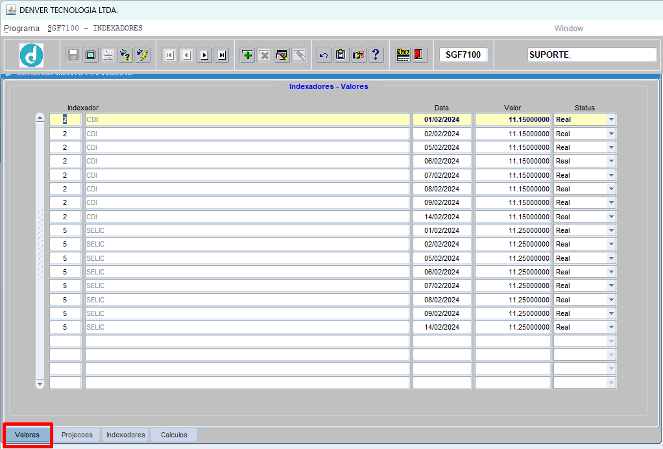The image size is (663, 449).
Task: Open the Menu icon in toolbar
Action: click(403, 55)
